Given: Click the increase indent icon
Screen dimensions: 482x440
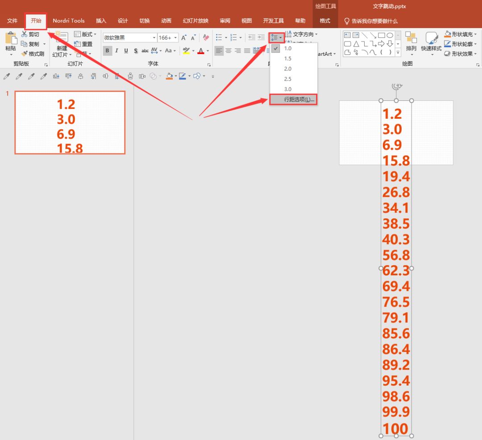Looking at the screenshot, I should pos(261,37).
